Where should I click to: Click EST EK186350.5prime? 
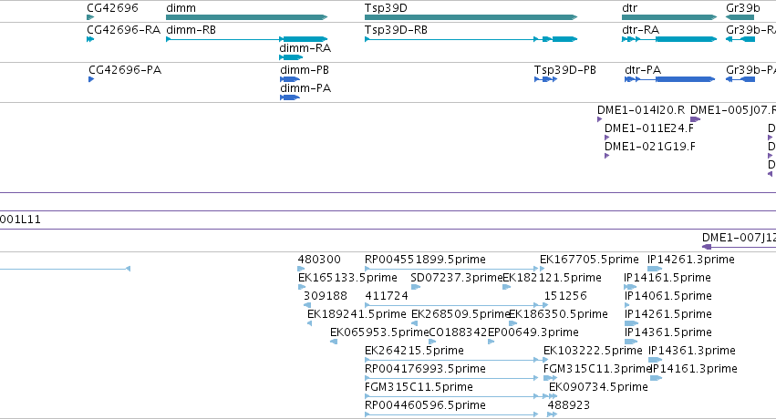tap(558, 314)
